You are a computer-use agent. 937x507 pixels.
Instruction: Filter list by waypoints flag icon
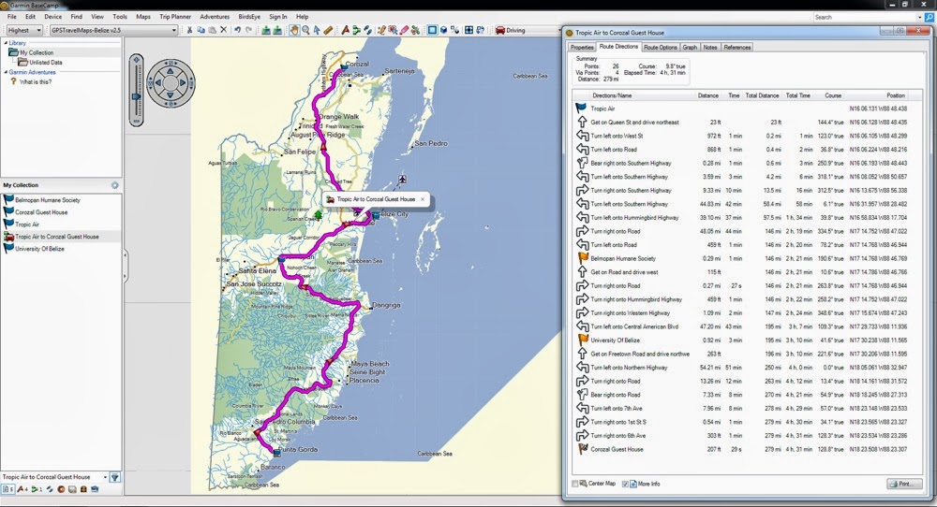pos(22,489)
